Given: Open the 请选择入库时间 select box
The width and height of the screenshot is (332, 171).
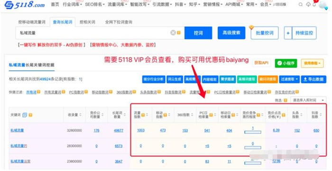Looking at the screenshot, I should pos(308,100).
